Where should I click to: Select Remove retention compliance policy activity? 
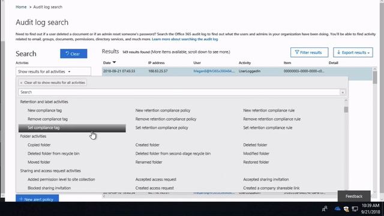point(166,119)
